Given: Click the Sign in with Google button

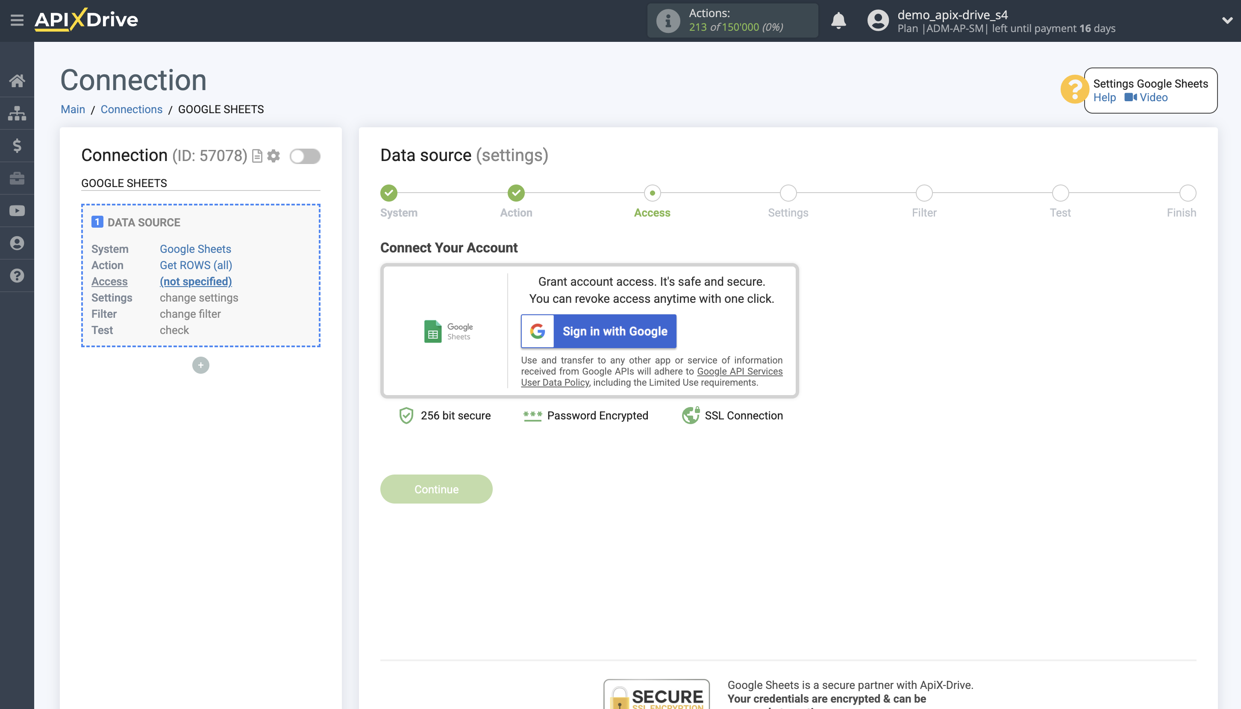Looking at the screenshot, I should [598, 331].
